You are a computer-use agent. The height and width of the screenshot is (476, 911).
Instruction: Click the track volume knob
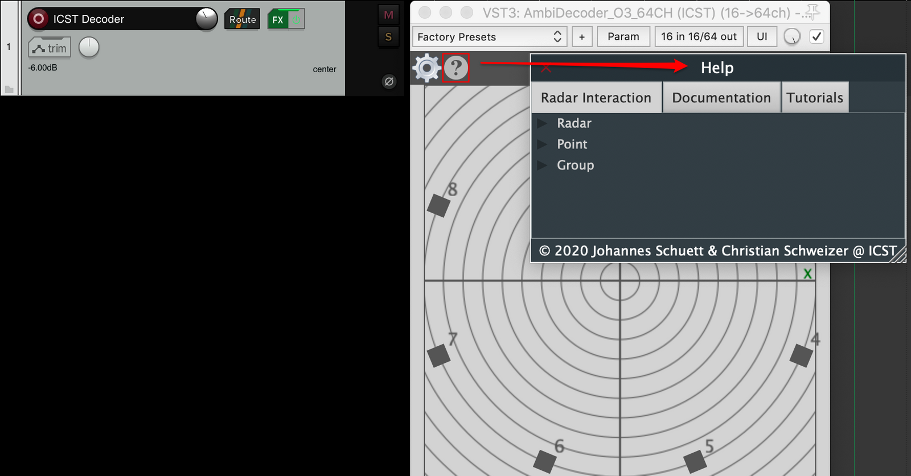pyautogui.click(x=207, y=19)
